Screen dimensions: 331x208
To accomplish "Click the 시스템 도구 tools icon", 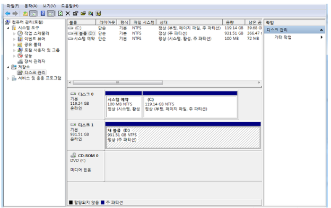I will 14,28.
